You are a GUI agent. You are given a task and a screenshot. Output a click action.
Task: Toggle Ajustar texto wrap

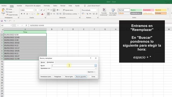68,10
